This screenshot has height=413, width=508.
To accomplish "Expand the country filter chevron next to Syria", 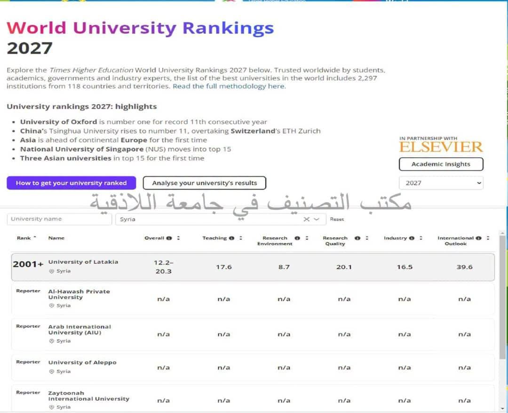I will click(317, 219).
